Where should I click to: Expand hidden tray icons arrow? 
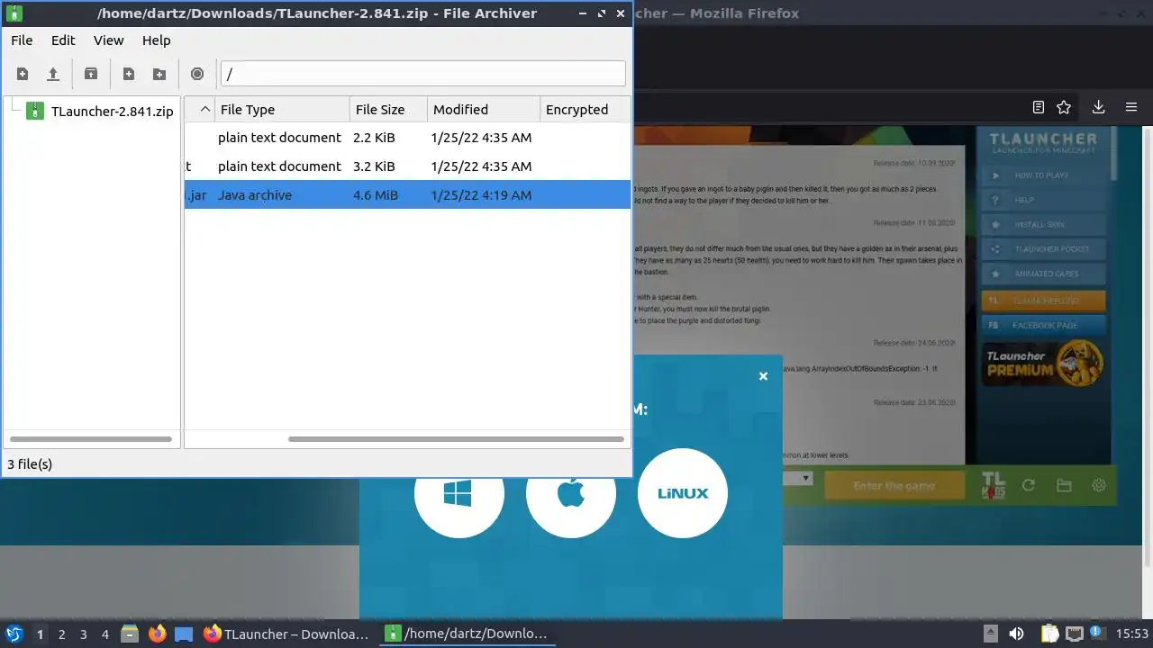tap(990, 634)
